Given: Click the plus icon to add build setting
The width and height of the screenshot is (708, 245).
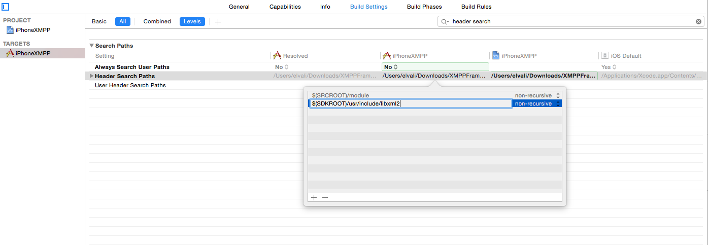Looking at the screenshot, I should tap(218, 22).
